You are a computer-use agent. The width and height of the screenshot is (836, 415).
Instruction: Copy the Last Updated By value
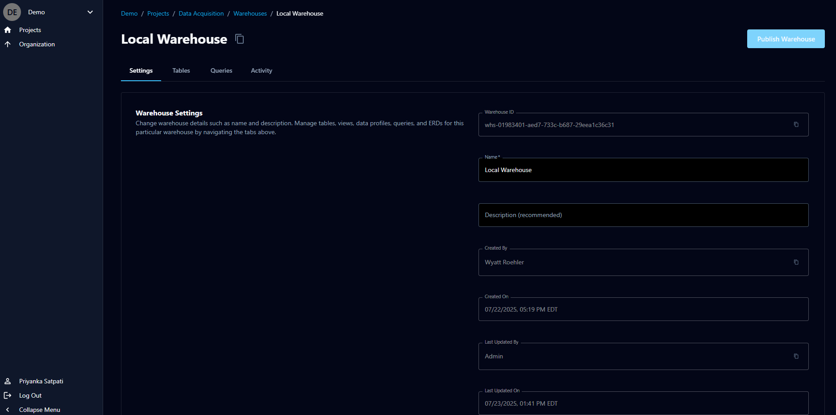[x=796, y=356]
